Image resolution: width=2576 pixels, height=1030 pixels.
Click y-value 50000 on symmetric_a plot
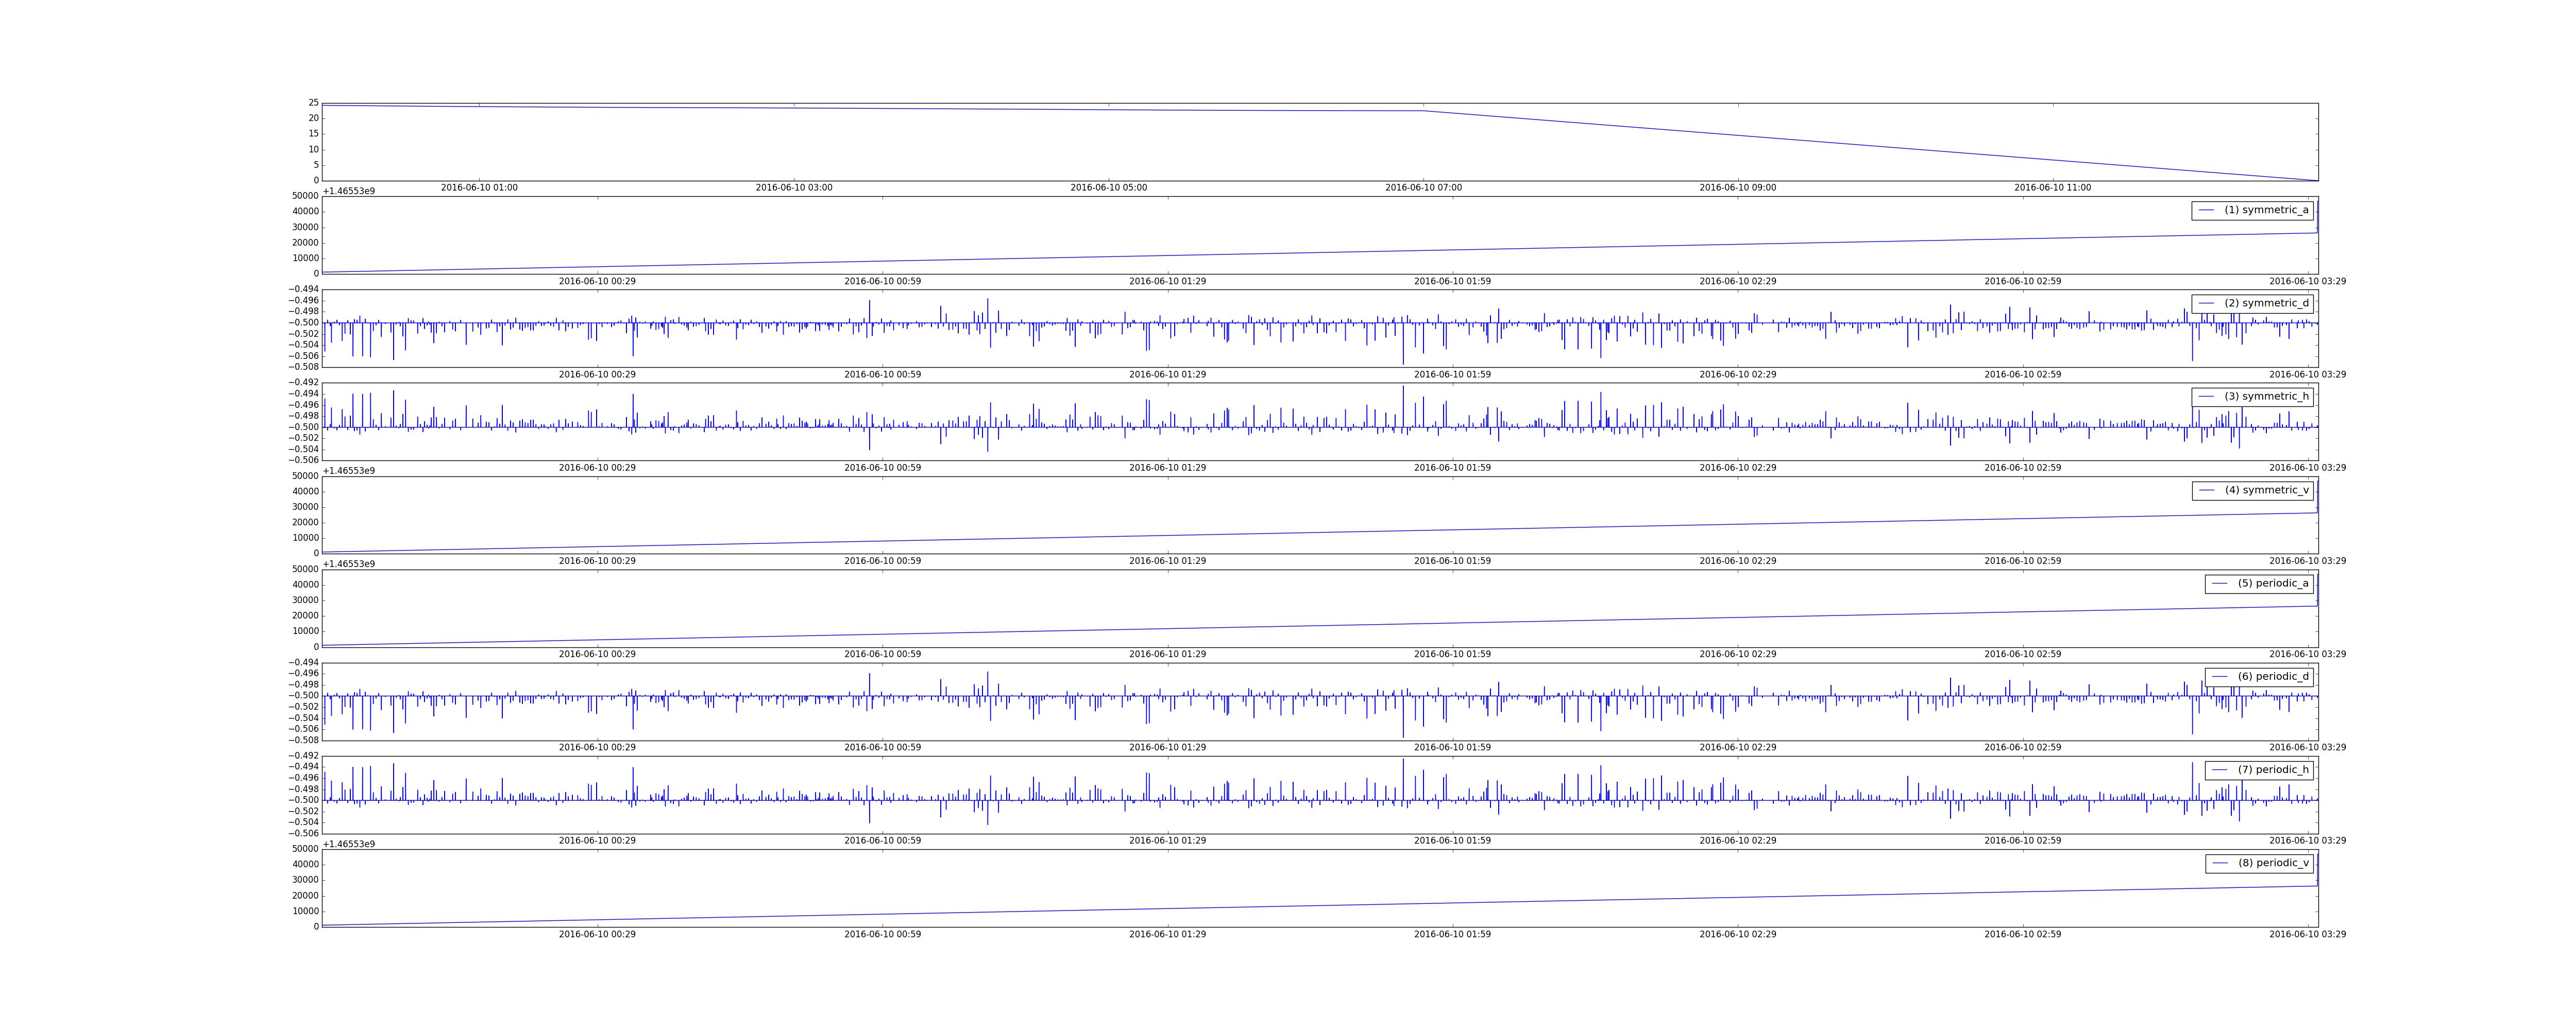(x=305, y=196)
